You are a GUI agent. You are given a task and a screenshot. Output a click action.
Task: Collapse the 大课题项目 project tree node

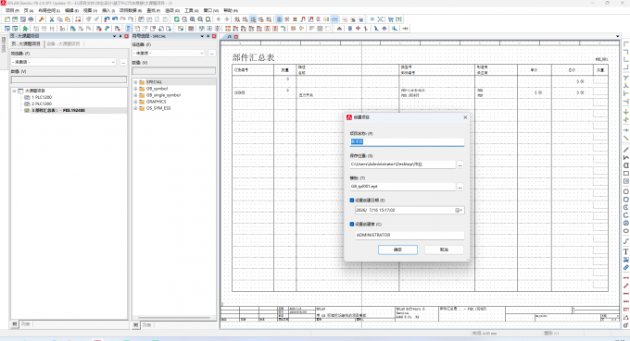pos(14,91)
